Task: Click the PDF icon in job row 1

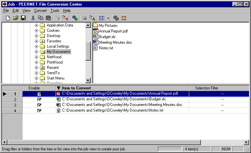Action: click(x=59, y=94)
